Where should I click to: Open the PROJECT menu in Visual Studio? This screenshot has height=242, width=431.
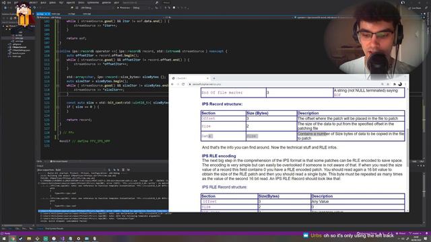point(33,3)
